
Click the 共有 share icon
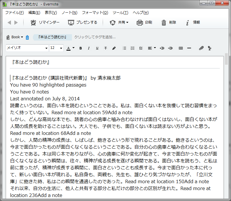click(x=112, y=22)
